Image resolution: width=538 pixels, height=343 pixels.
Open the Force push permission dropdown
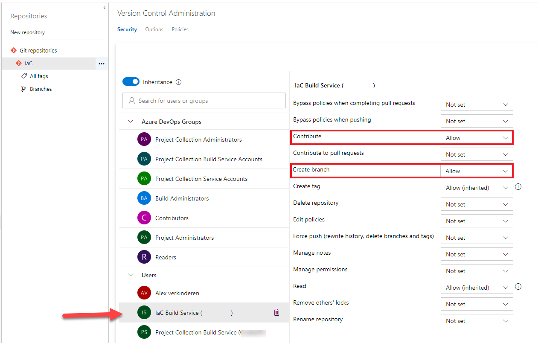point(477,238)
